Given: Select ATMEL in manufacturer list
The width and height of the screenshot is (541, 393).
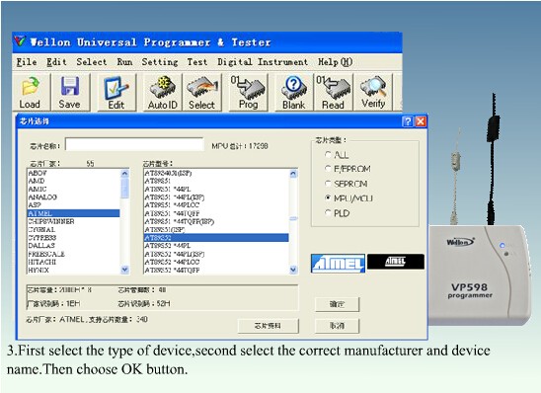Looking at the screenshot, I should tap(73, 213).
